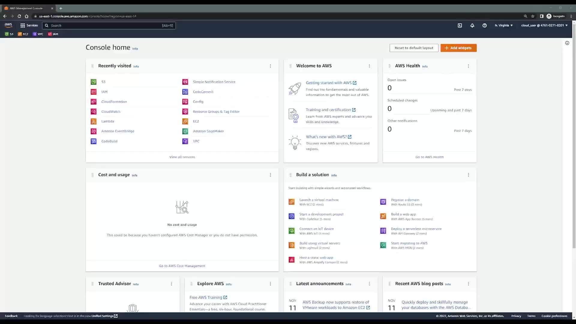Click the Amazon SageMaker icon
Screen dimensions: 576x324
pyautogui.click(x=185, y=131)
